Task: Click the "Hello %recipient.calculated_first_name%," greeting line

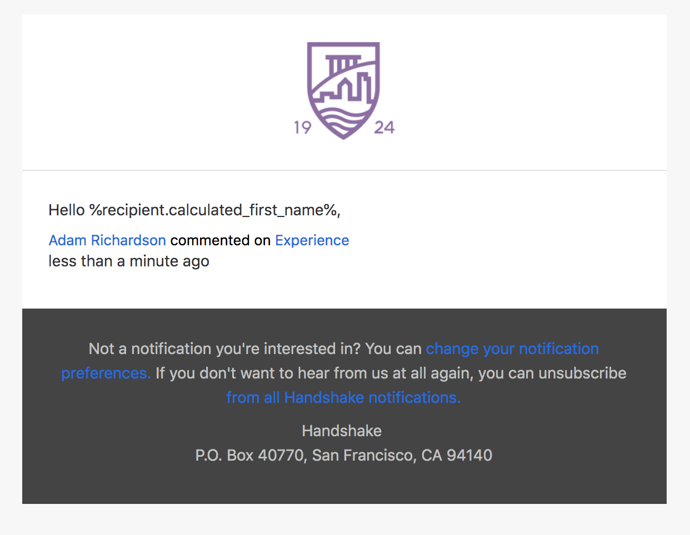Action: coord(194,210)
